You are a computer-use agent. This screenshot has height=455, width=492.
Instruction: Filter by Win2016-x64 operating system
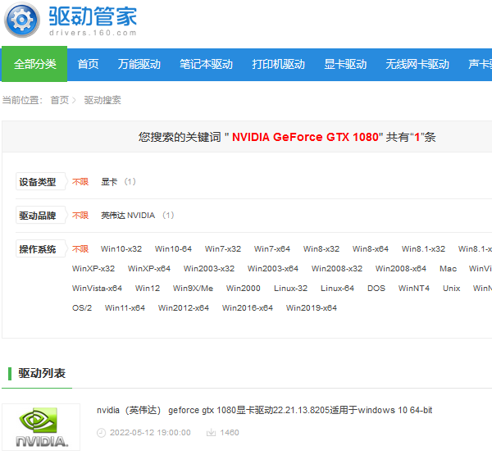(x=248, y=307)
